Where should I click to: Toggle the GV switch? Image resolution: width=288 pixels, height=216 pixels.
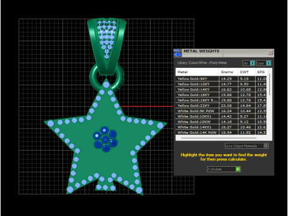tap(249, 63)
